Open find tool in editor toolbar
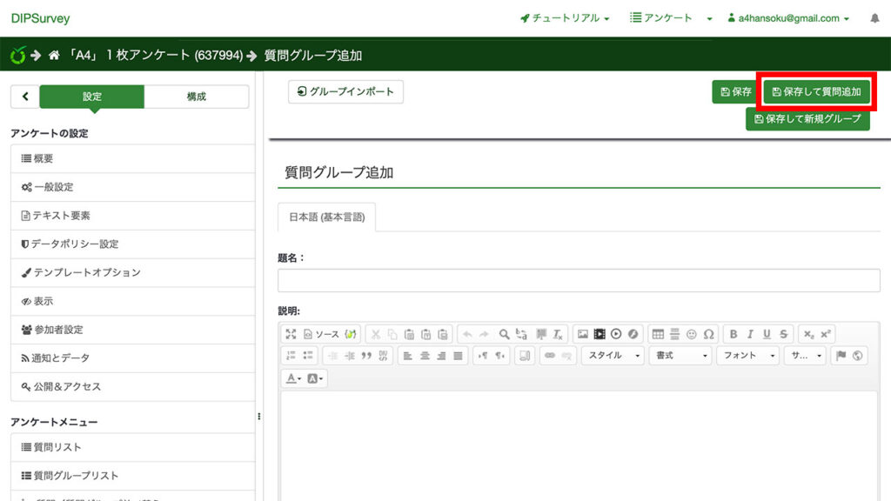891x501 pixels. (504, 334)
